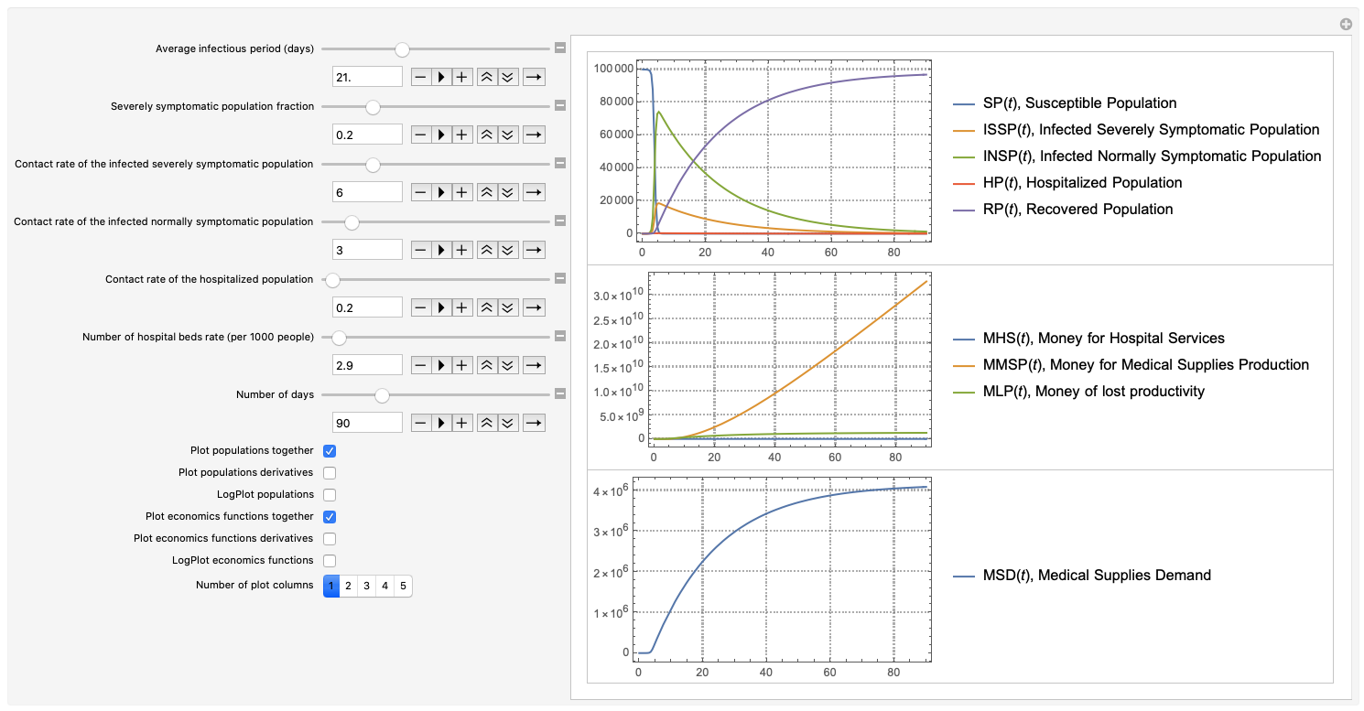Uncheck Plot populations together checkbox
Image resolution: width=1364 pixels, height=711 pixels.
pyautogui.click(x=330, y=451)
